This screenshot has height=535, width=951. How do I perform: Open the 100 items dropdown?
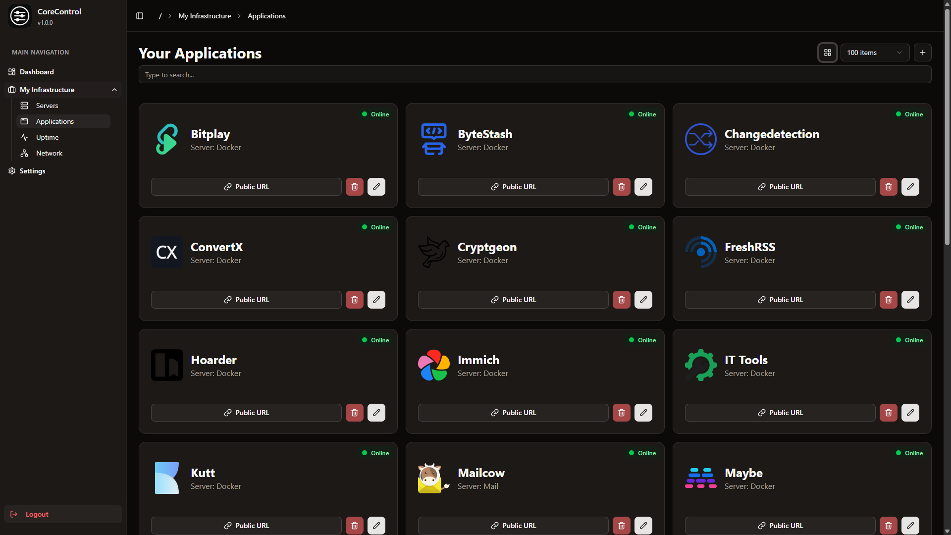875,52
